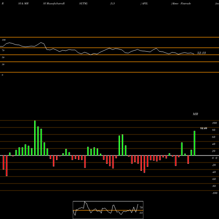Click the 50 label on upper RSI axis
Screen dimensions: 219x219
coord(3,57)
